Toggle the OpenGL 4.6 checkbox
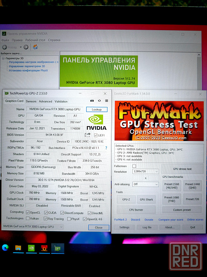The height and width of the screenshot is (277, 207). pos(85,219)
